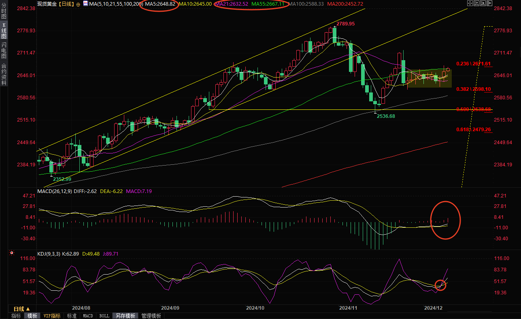The height and width of the screenshot is (319, 521).
Task: Select the 模板 bottom tab
Action: (32, 316)
